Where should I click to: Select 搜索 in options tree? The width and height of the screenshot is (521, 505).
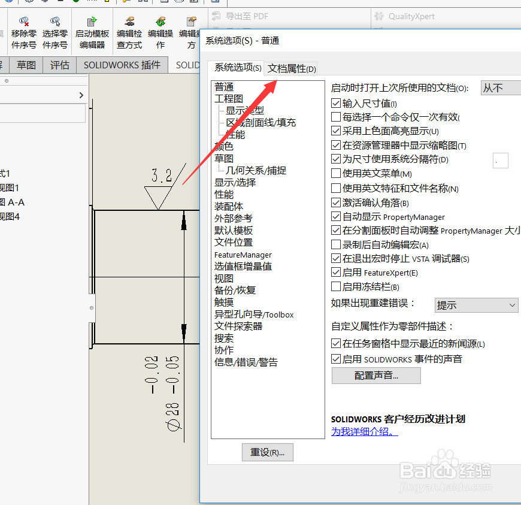click(x=224, y=338)
